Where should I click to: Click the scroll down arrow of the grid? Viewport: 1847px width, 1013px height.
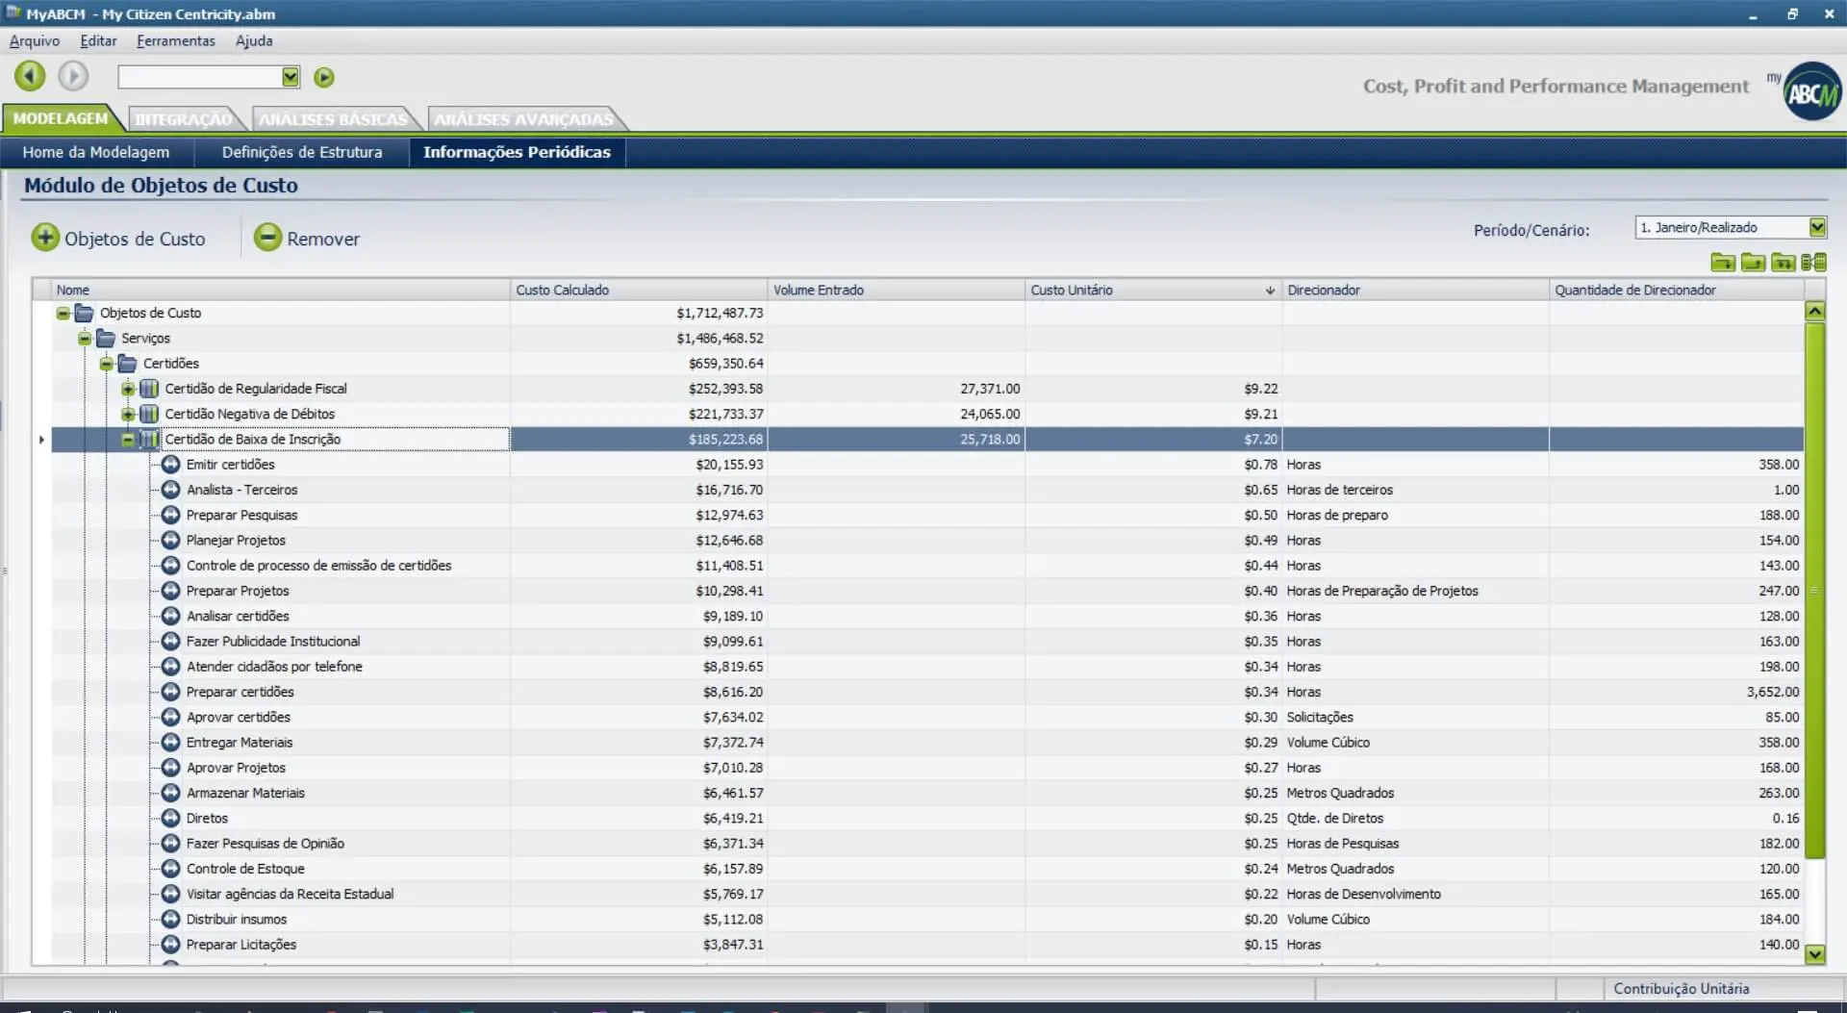1814,954
